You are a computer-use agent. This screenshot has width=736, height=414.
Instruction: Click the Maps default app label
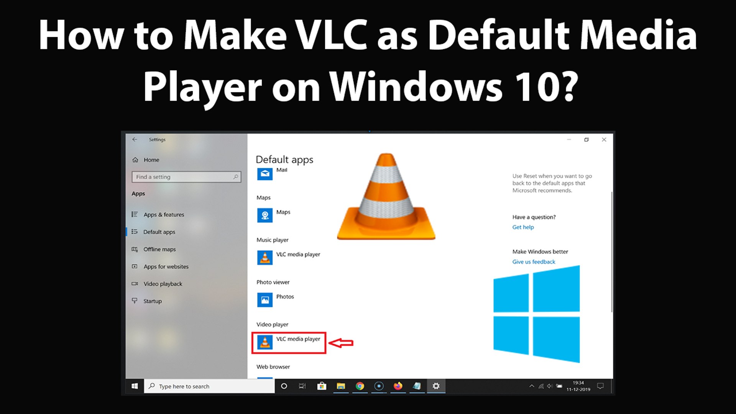(x=283, y=212)
